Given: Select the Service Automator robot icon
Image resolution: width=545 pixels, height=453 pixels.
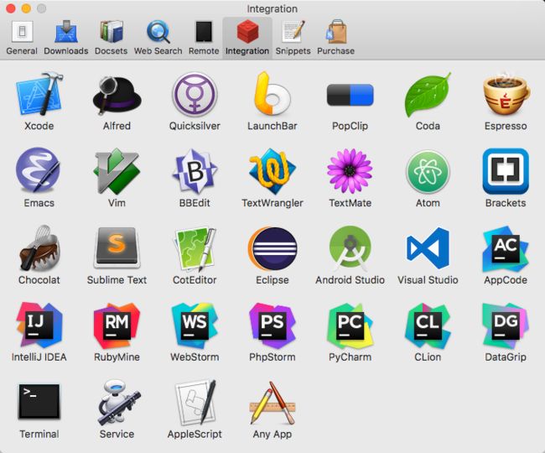Looking at the screenshot, I should point(117,402).
